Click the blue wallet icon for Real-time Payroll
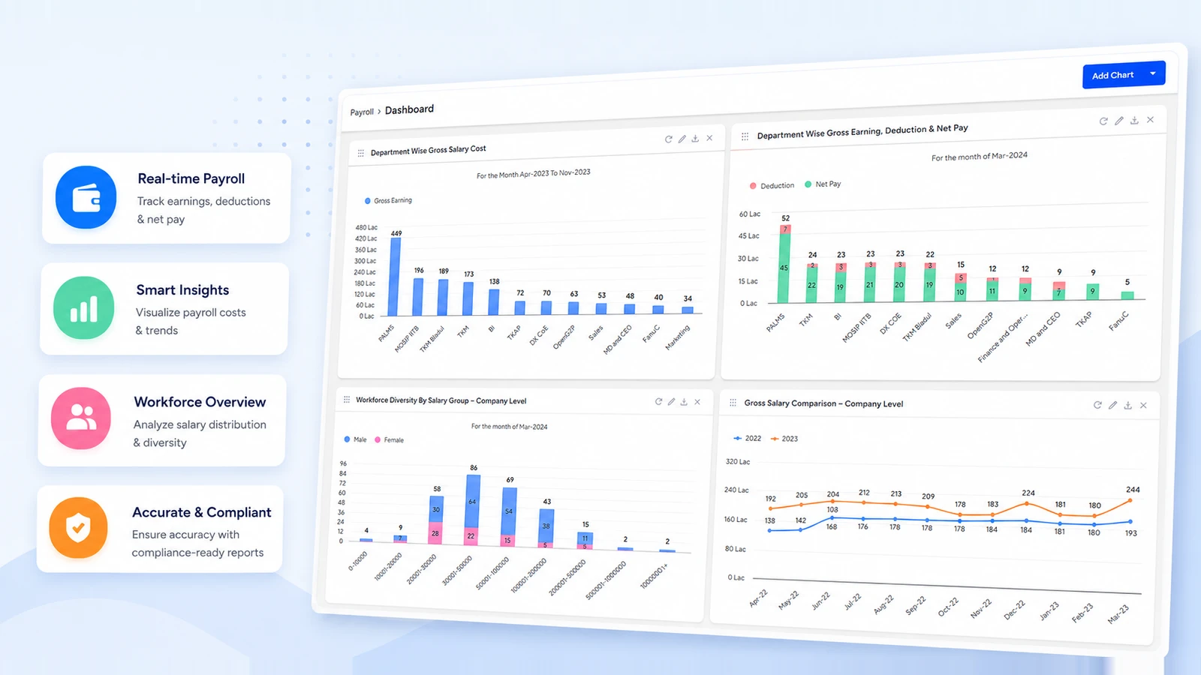Viewport: 1201px width, 675px height. tap(86, 197)
